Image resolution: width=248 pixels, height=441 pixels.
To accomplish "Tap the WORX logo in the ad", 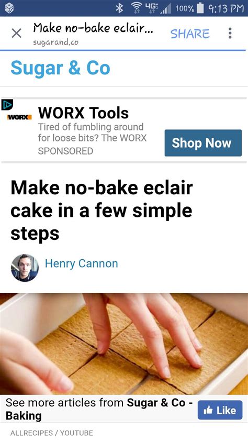I will coord(19,117).
